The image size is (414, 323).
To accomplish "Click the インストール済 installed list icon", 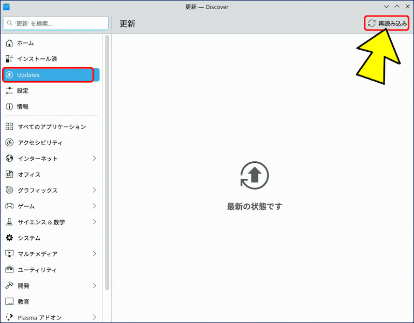I will (9, 59).
